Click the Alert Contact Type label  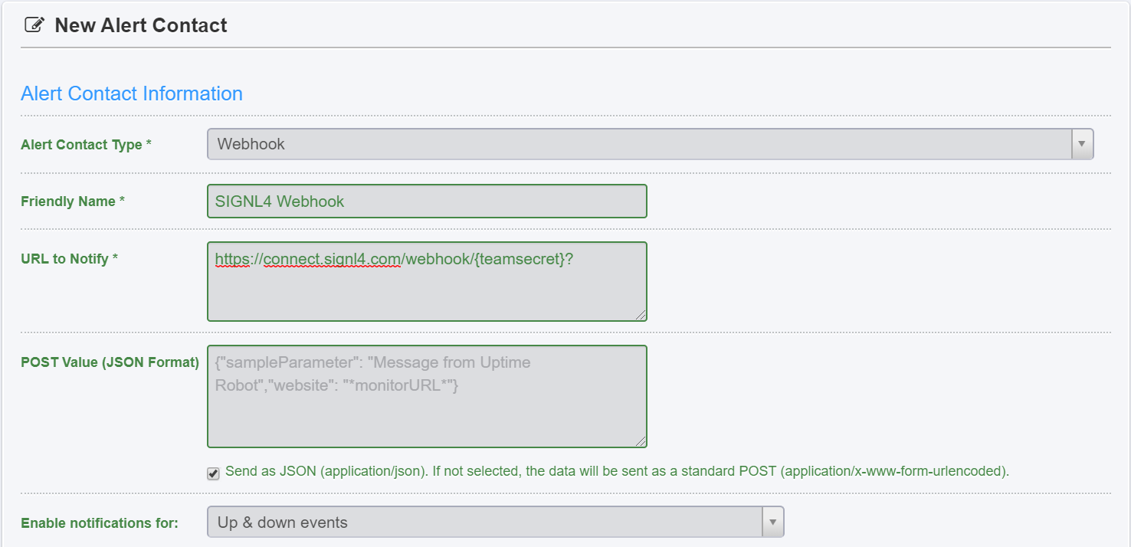86,145
